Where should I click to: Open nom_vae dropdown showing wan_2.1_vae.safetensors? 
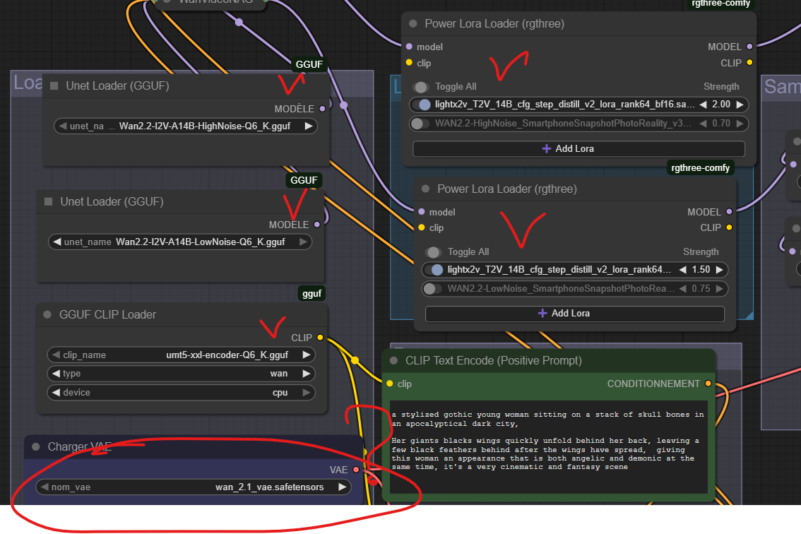tap(193, 487)
